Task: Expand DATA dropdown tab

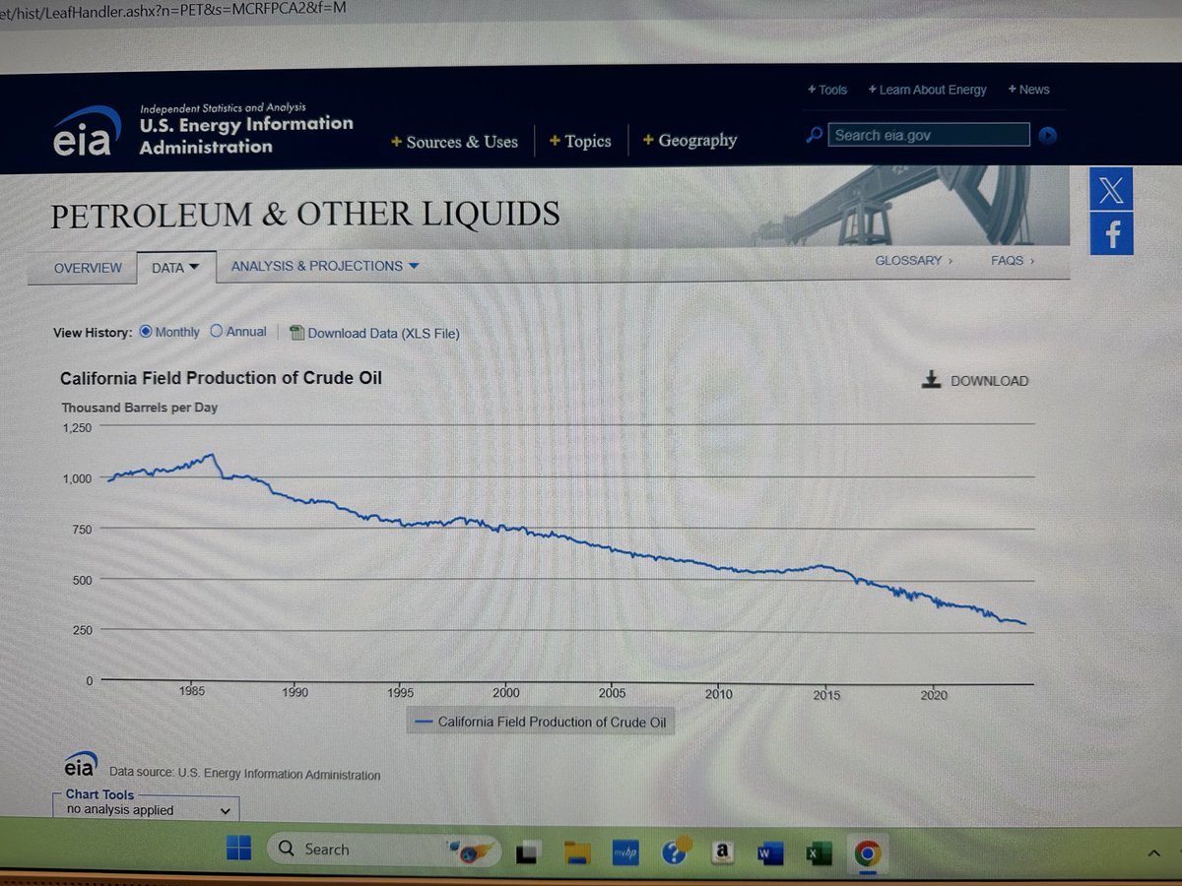Action: point(175,268)
